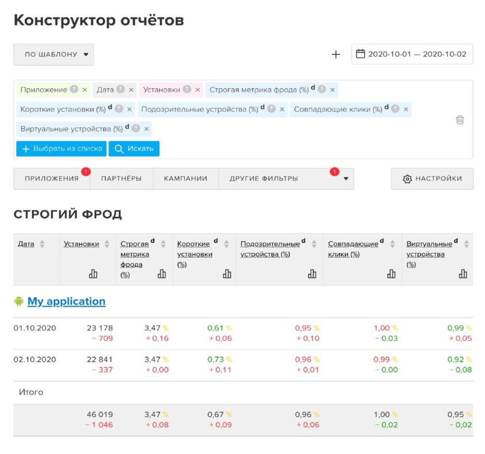Screen dimensions: 485x454
Task: Select the Кампании filter tab
Action: 185,179
